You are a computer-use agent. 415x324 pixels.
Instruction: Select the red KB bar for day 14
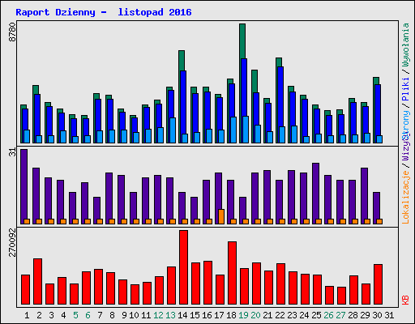point(183,267)
